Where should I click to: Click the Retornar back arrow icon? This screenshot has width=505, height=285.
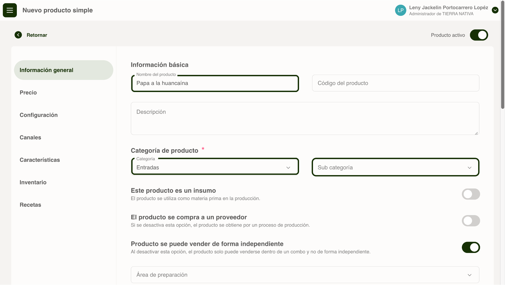(x=18, y=35)
